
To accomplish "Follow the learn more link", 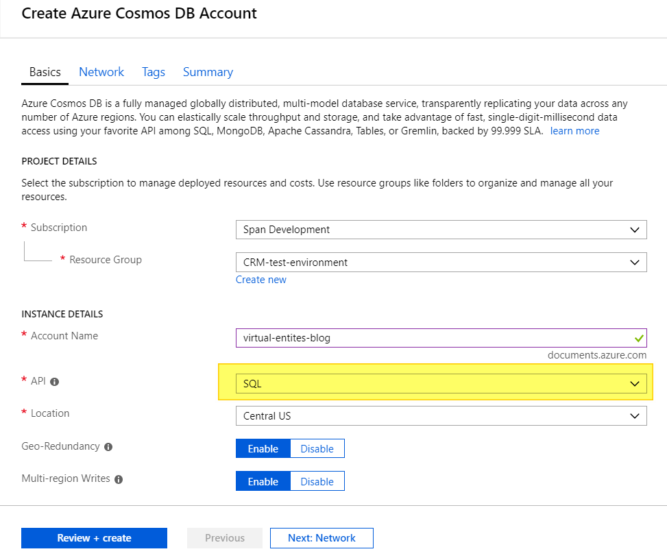I will [574, 131].
